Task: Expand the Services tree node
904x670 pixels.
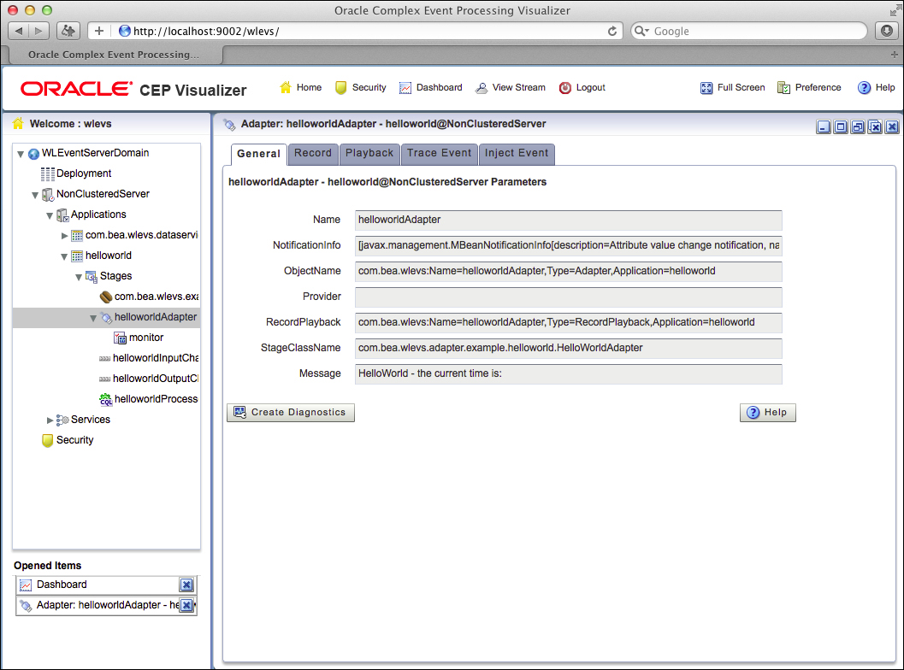Action: [x=50, y=420]
